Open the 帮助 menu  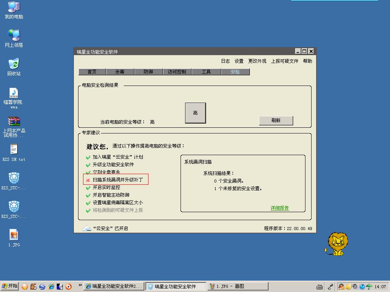307,61
